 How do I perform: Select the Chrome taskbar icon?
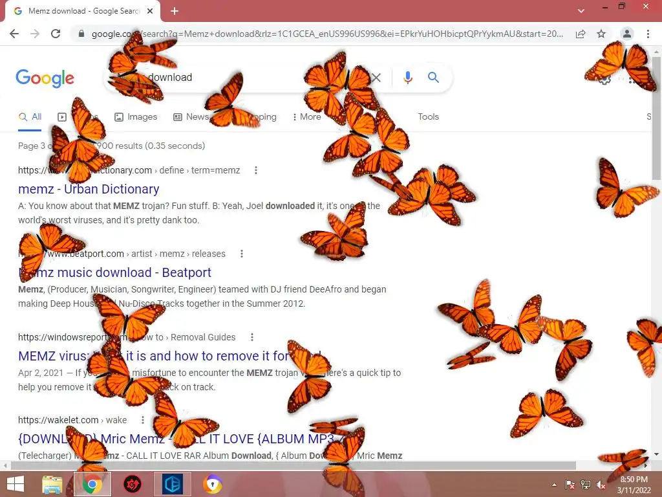point(92,484)
